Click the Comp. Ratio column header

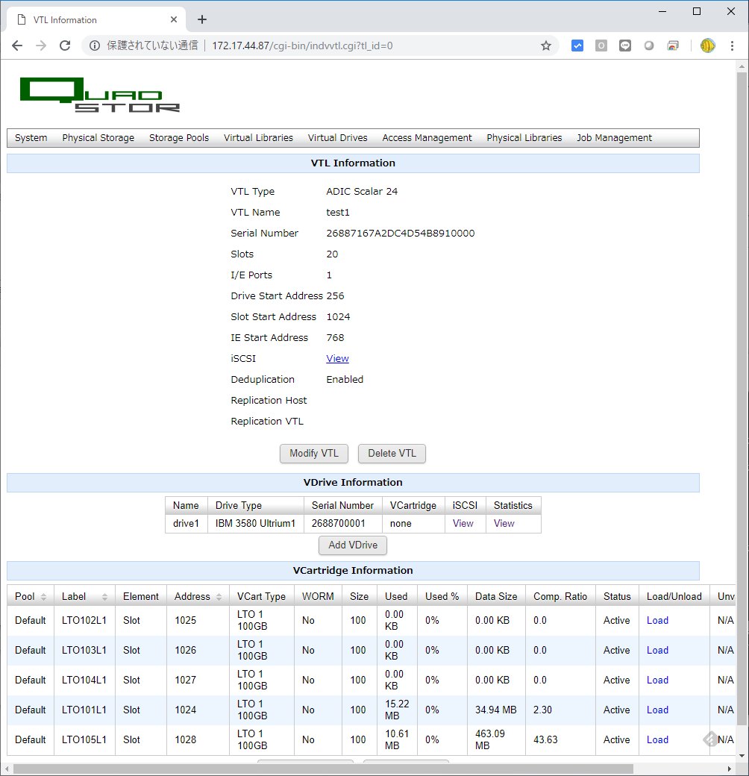[560, 597]
